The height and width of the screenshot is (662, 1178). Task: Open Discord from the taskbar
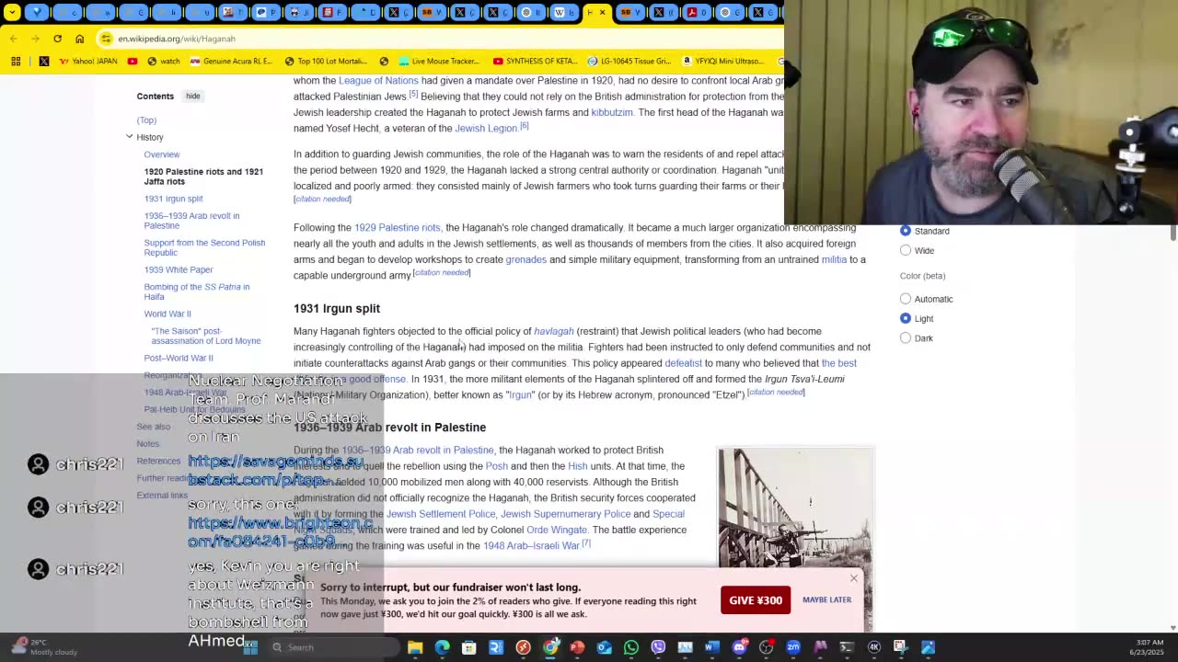(739, 647)
